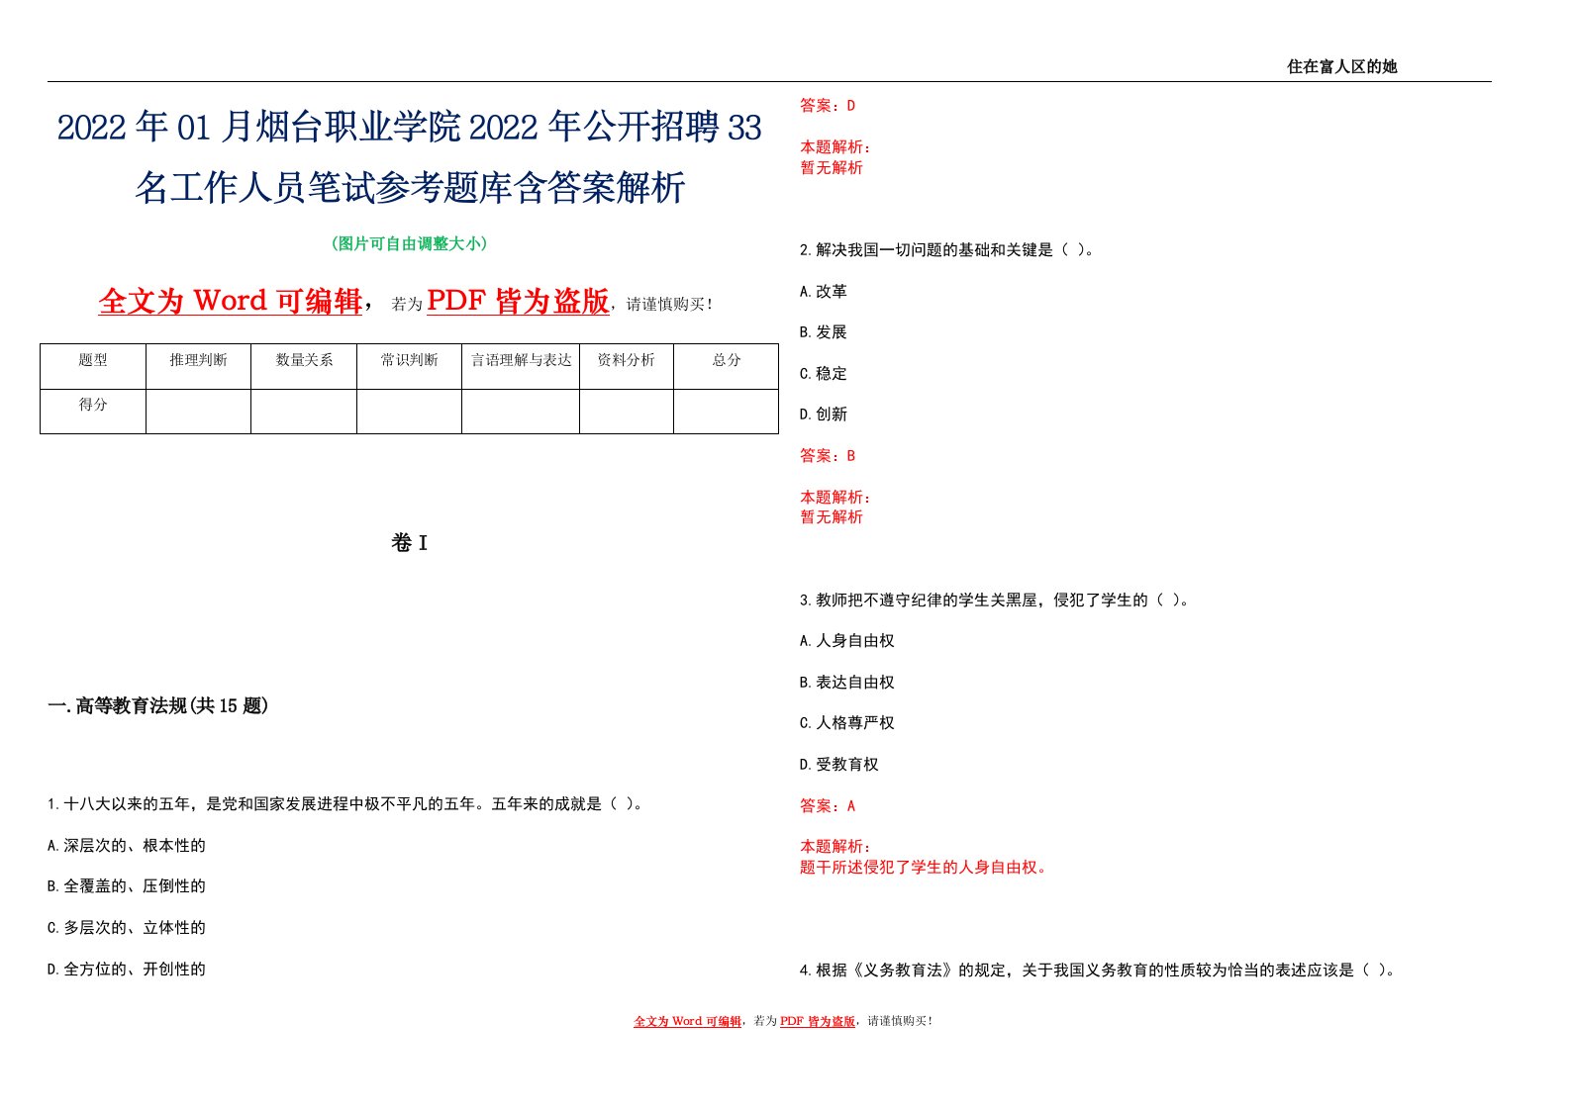Click the table header cell 资料分析
The height and width of the screenshot is (1110, 1571).
click(627, 360)
